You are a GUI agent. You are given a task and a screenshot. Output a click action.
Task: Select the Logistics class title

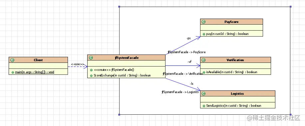(x=237, y=93)
